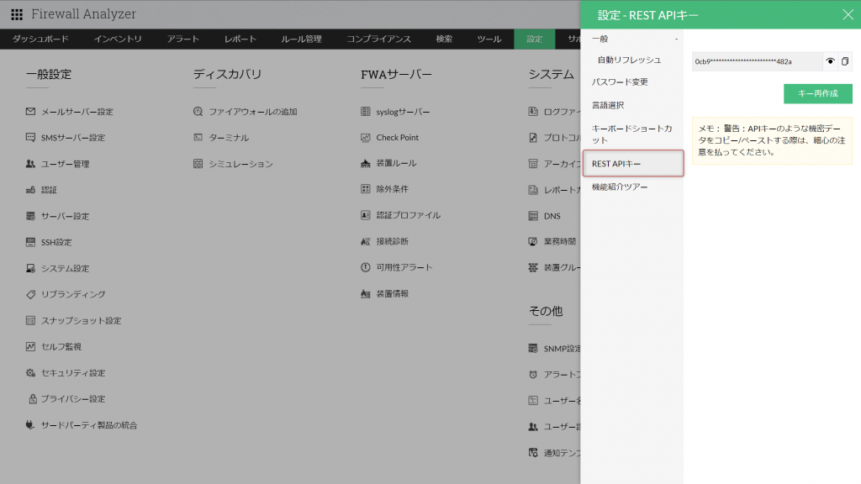Click the user management people icon
Screen dimensions: 861x484
(x=31, y=164)
